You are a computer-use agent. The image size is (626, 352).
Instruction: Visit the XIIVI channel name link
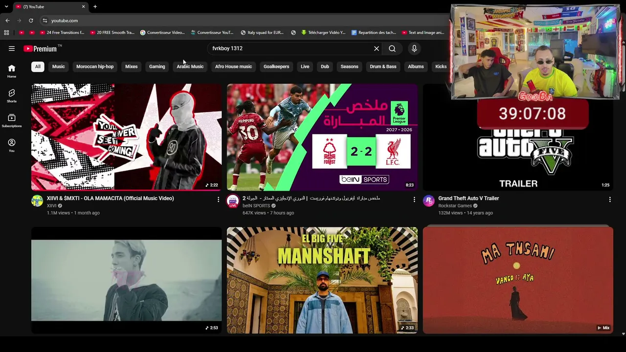52,206
